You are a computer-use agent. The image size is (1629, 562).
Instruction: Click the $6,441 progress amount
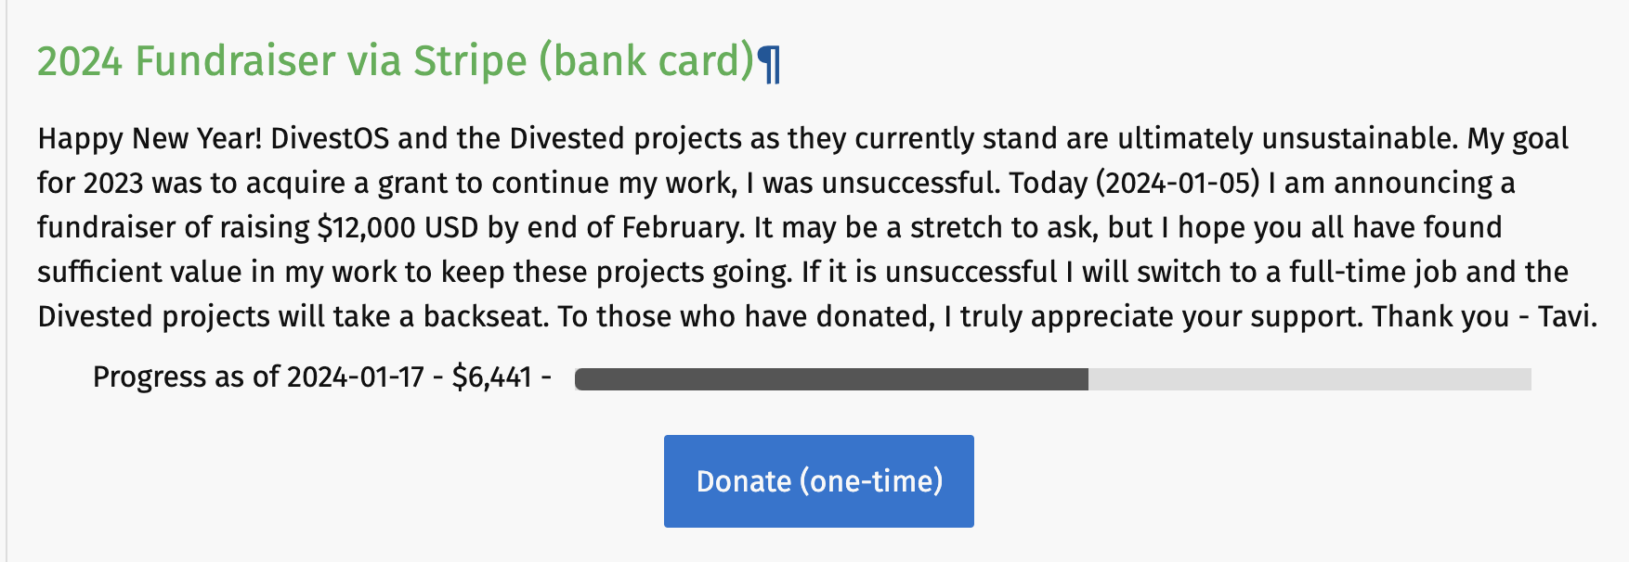pyautogui.click(x=491, y=377)
